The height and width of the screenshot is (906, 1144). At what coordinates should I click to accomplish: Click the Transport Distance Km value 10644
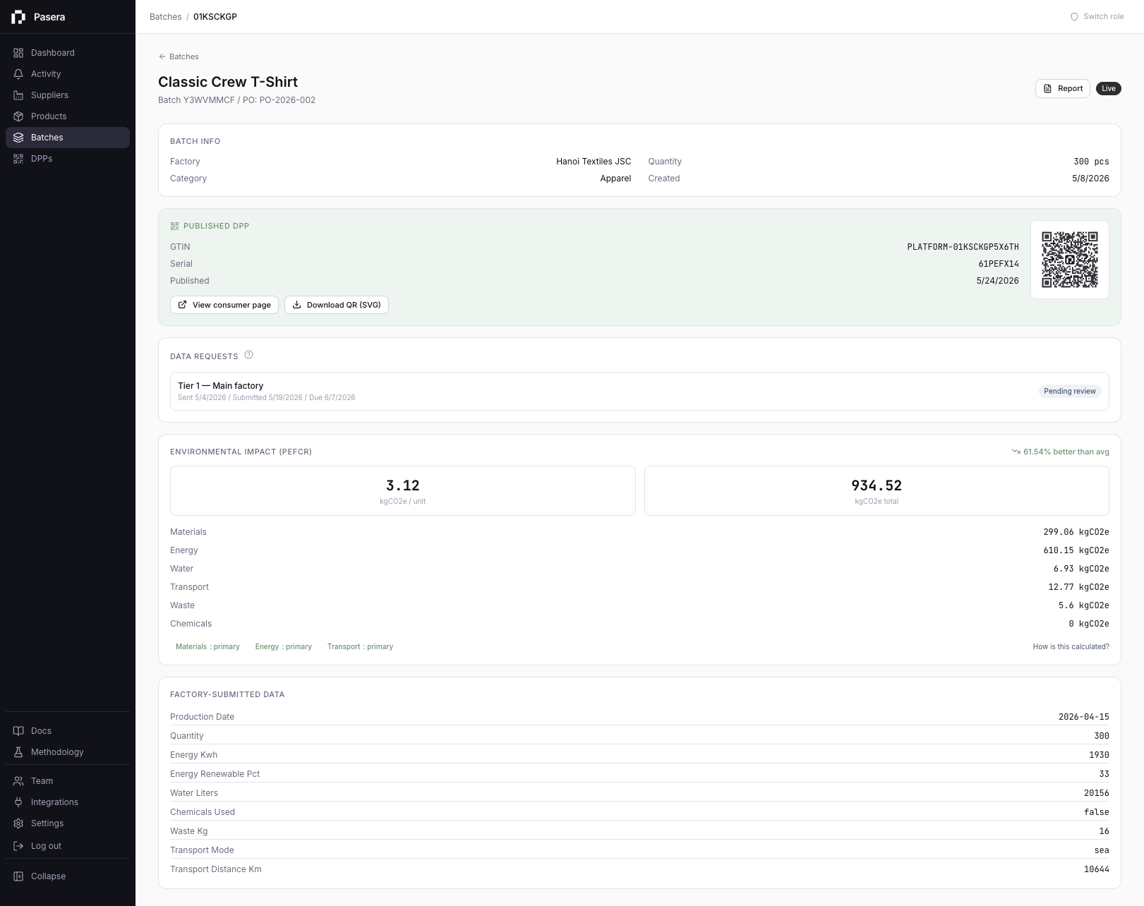[1097, 869]
